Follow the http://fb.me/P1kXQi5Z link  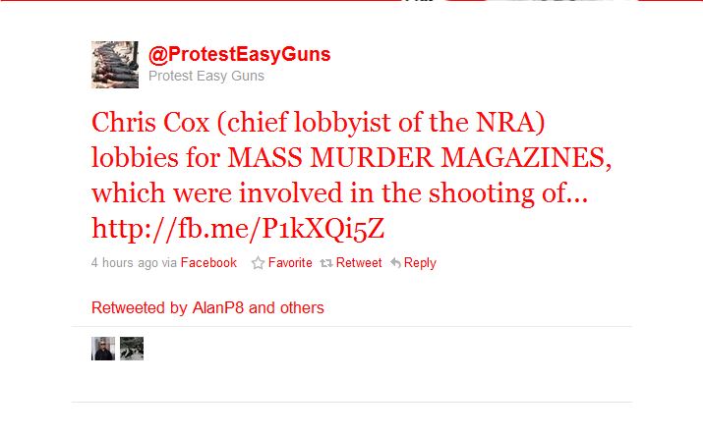coord(238,229)
